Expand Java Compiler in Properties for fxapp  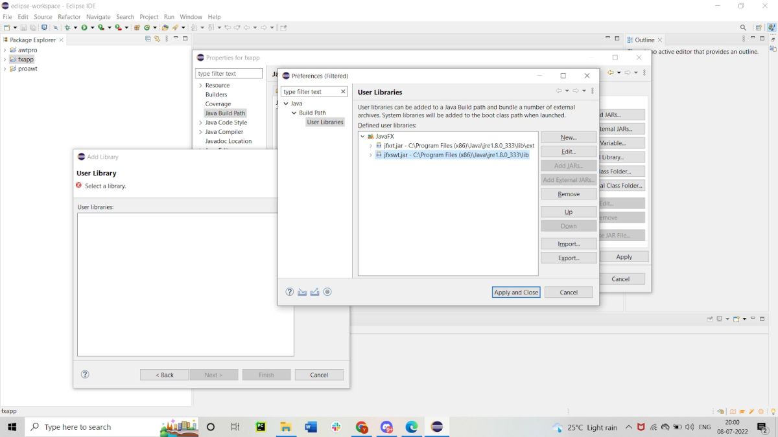[201, 132]
